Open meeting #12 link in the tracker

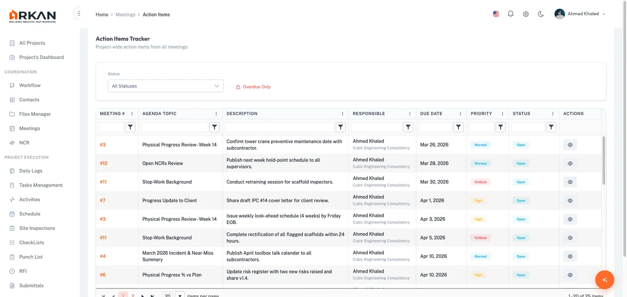pos(103,163)
